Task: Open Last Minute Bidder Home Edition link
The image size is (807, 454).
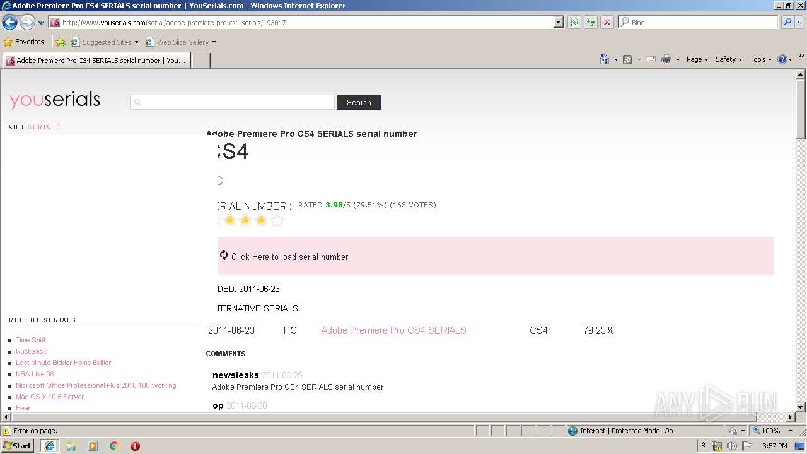Action: (x=64, y=363)
